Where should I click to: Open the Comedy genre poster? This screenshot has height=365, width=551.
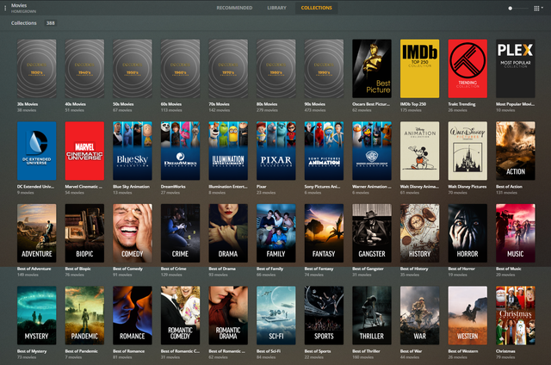133,233
